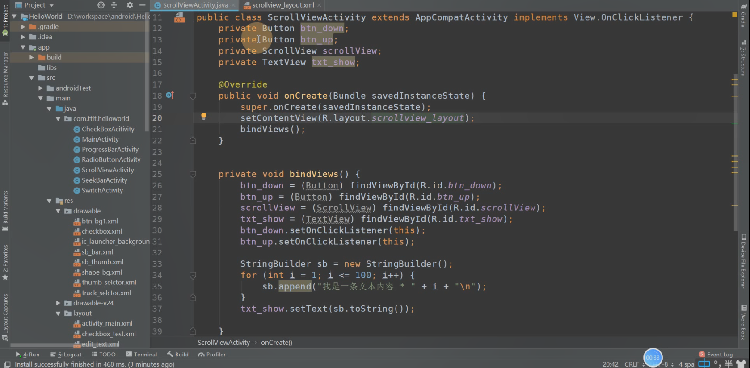
Task: Open the Logcat tool window
Action: coord(66,355)
